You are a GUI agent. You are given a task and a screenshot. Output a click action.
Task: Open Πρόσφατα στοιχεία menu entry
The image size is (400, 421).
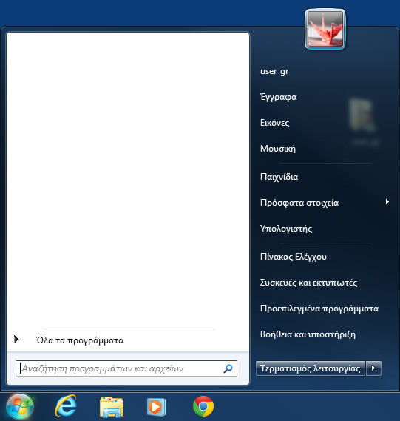(x=299, y=203)
